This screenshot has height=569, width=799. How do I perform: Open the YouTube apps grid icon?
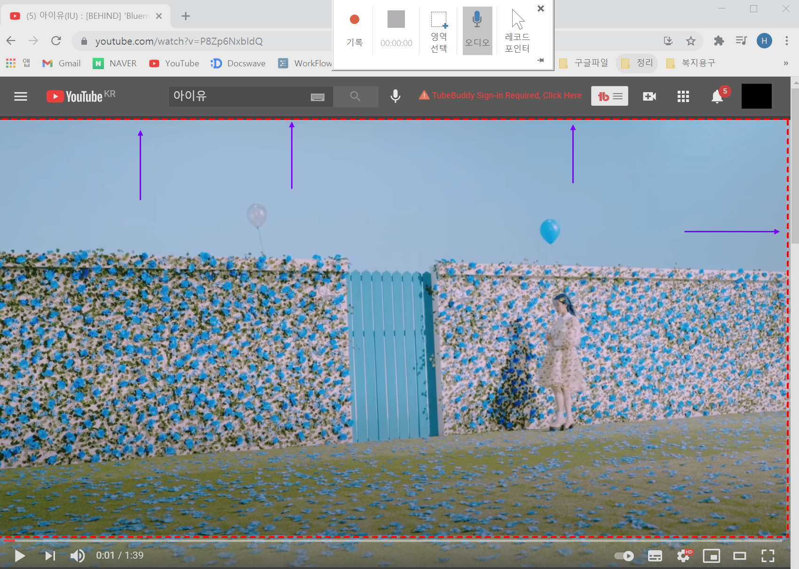click(683, 96)
